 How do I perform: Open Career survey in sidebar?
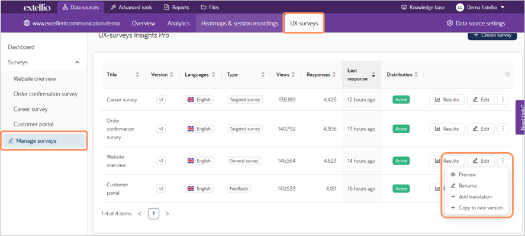30,109
